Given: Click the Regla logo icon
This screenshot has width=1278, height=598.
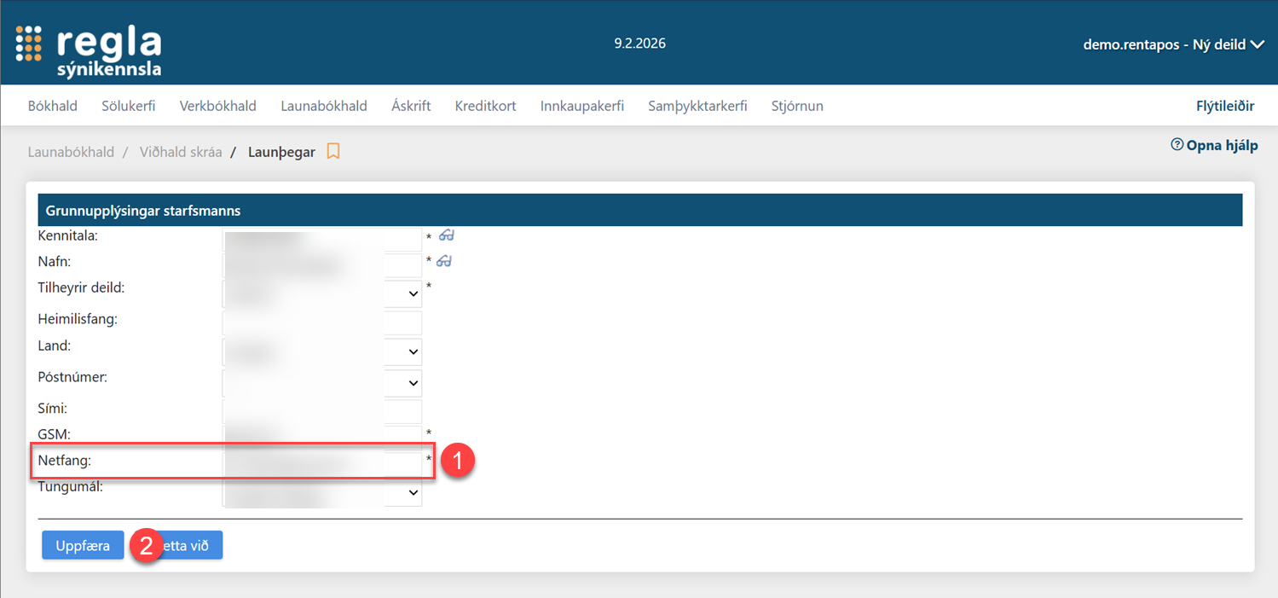Looking at the screenshot, I should (29, 44).
